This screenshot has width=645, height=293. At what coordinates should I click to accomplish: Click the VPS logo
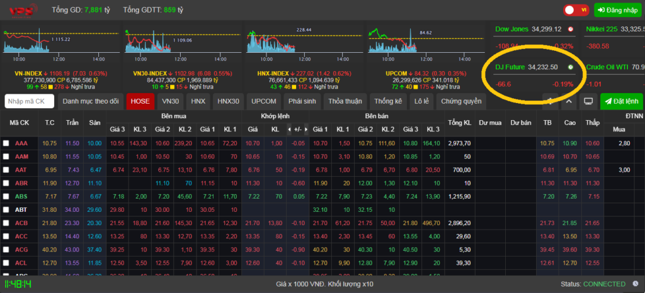point(24,10)
